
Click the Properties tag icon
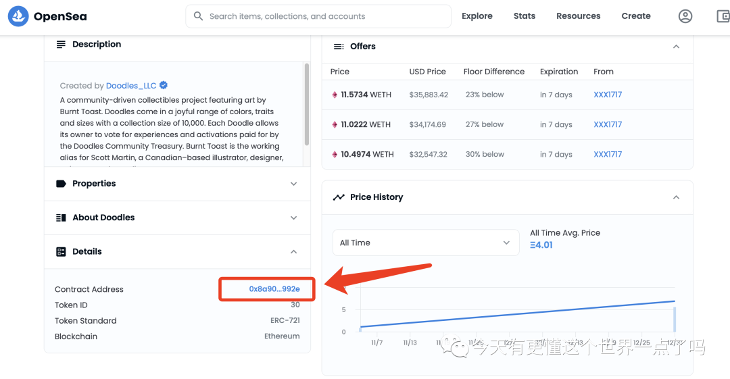click(x=61, y=184)
